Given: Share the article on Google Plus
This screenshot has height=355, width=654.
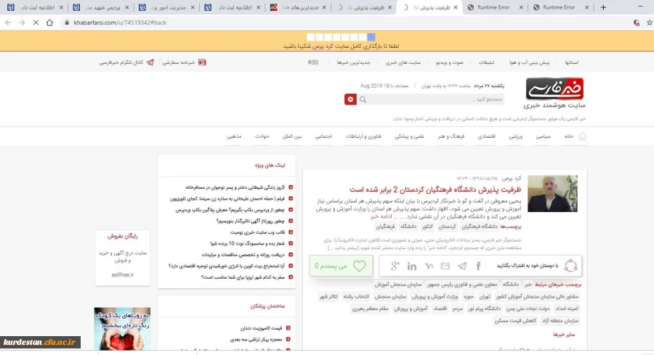Looking at the screenshot, I should 395,266.
